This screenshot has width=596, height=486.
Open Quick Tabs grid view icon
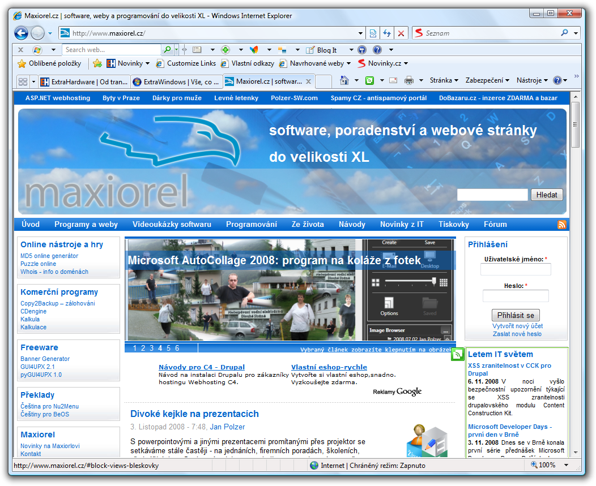tap(23, 81)
